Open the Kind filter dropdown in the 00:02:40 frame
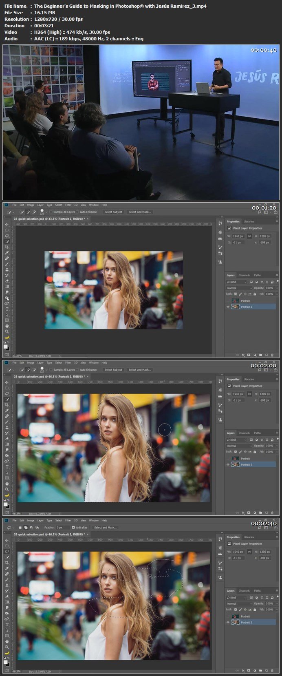Screen dimensions: 282x676 [236, 598]
